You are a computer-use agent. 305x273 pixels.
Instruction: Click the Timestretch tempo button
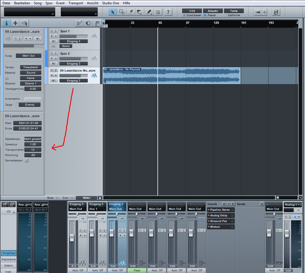point(31,67)
